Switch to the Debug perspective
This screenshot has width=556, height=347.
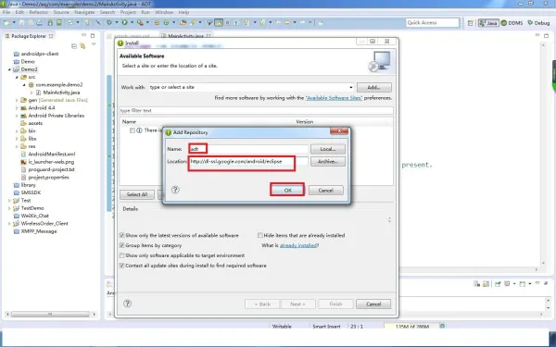tap(538, 23)
